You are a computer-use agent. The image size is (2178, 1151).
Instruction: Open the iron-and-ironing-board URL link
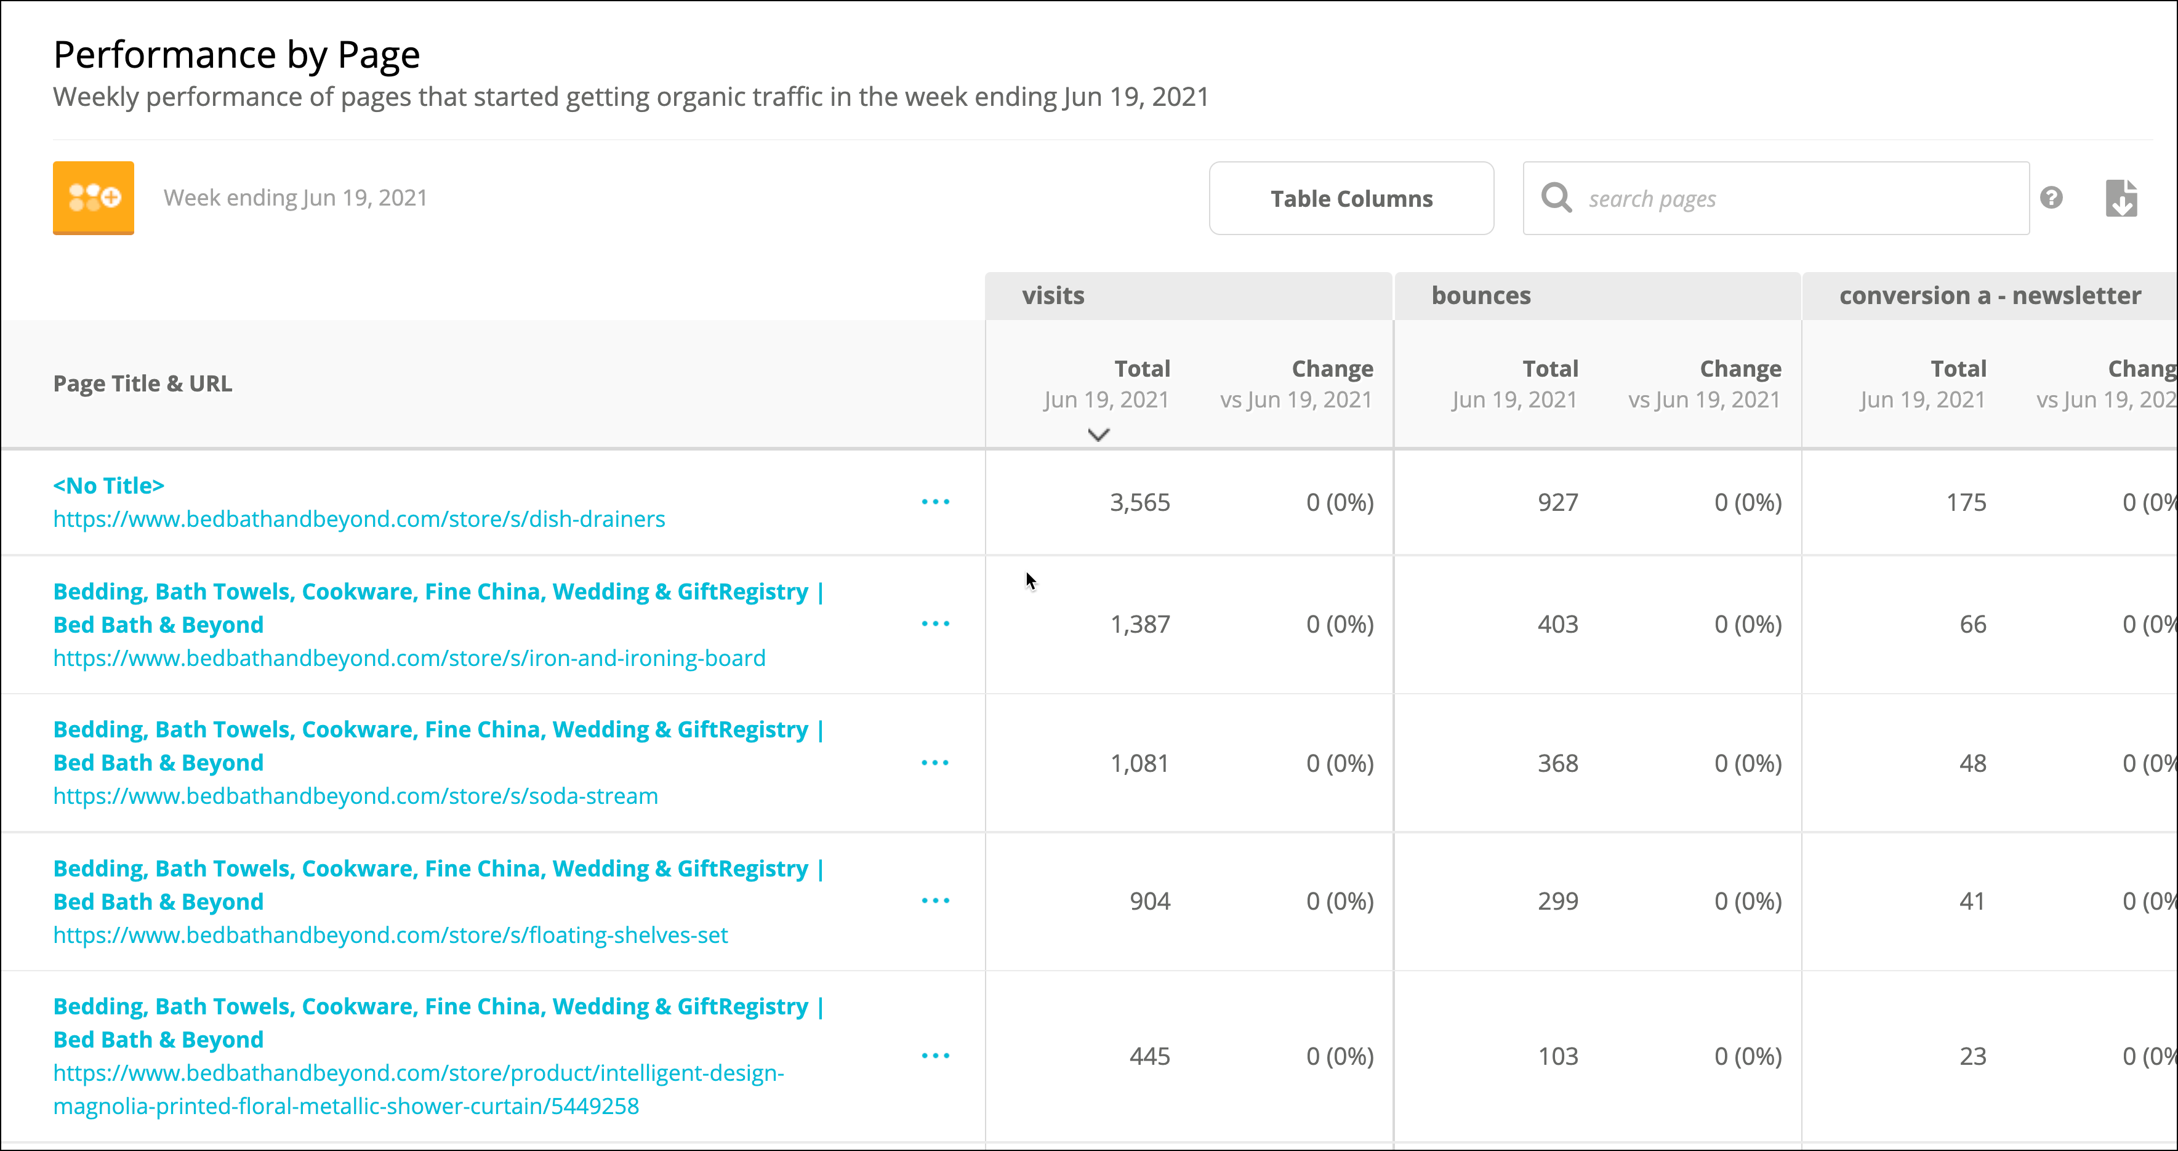[409, 657]
